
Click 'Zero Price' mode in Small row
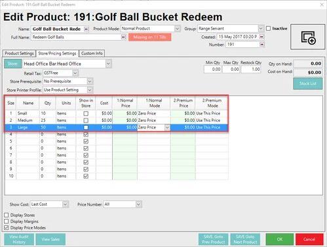click(154, 113)
